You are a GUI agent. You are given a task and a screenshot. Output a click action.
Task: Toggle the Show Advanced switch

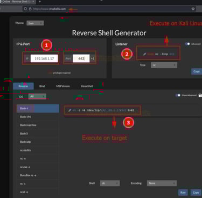coord(178,95)
